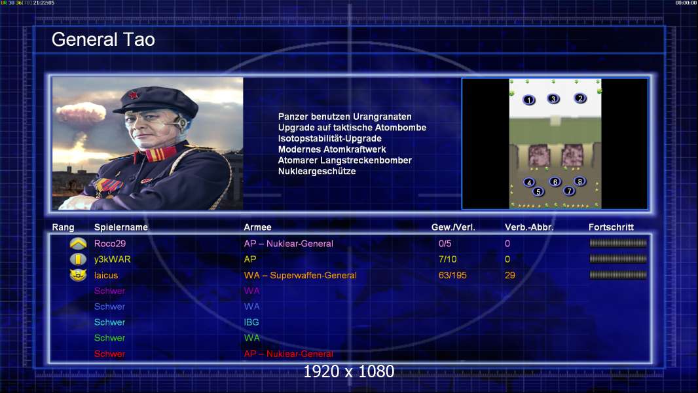Click the General Tao title
Image resolution: width=698 pixels, height=393 pixels.
tap(103, 39)
